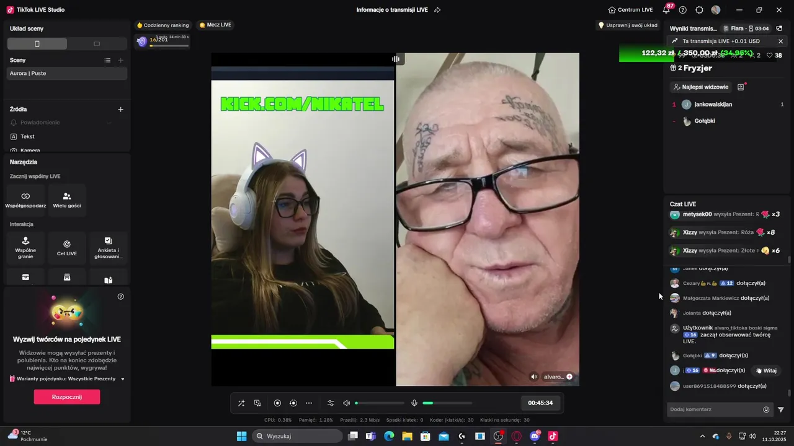
Task: Click the Witaj welcome button
Action: [766, 370]
